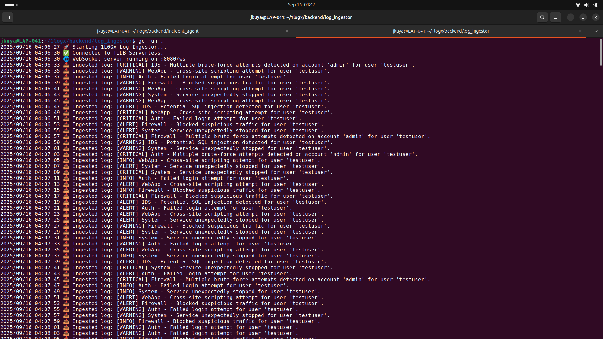Close the log_ingestor terminal tab
Viewport: 603px width, 339px height.
click(x=580, y=31)
